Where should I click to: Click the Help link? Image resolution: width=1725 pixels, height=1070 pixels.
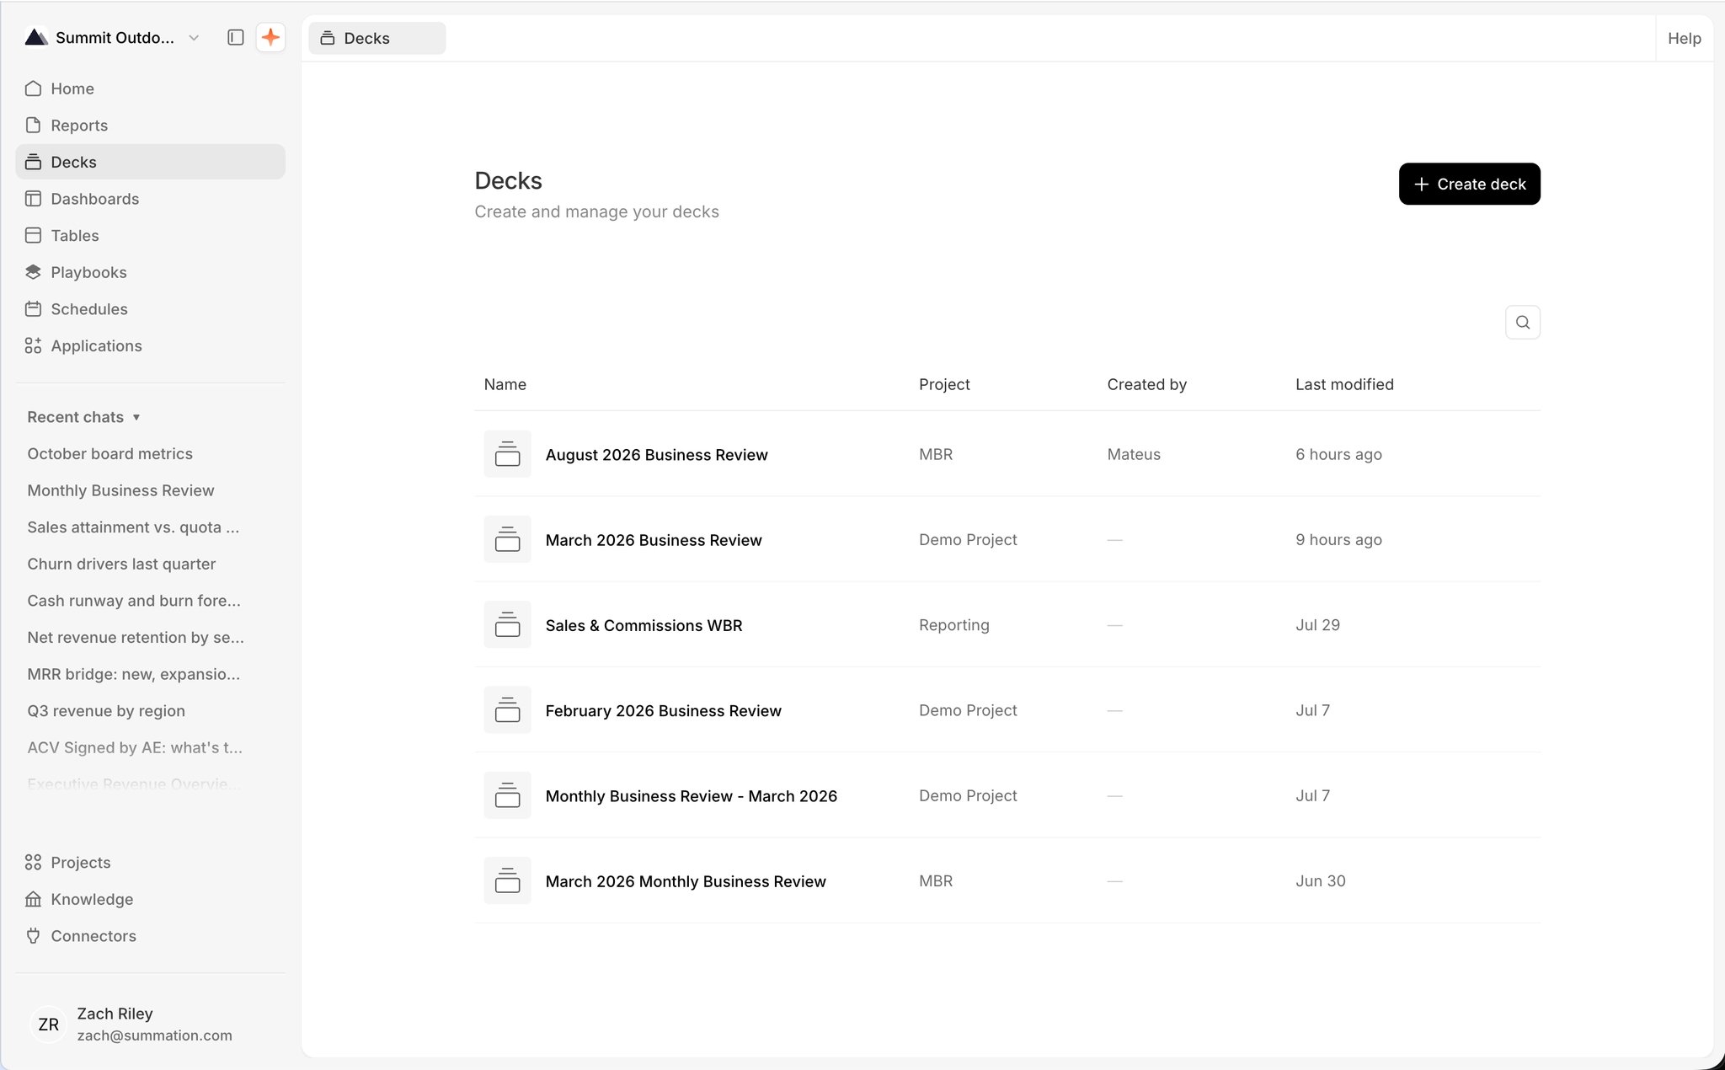(1684, 38)
